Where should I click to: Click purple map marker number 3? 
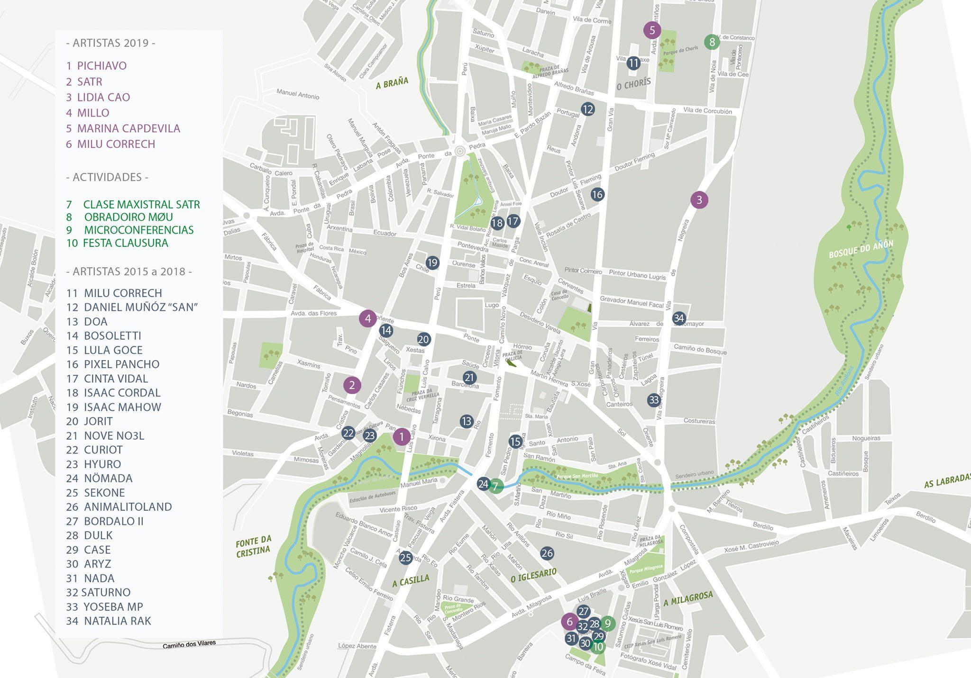click(x=699, y=200)
